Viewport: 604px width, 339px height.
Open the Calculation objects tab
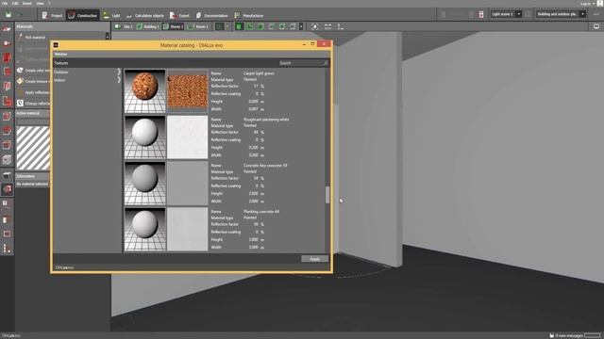[144, 15]
